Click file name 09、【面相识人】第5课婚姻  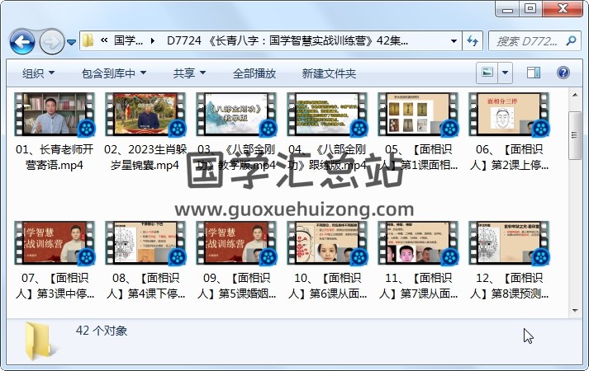[x=236, y=285]
